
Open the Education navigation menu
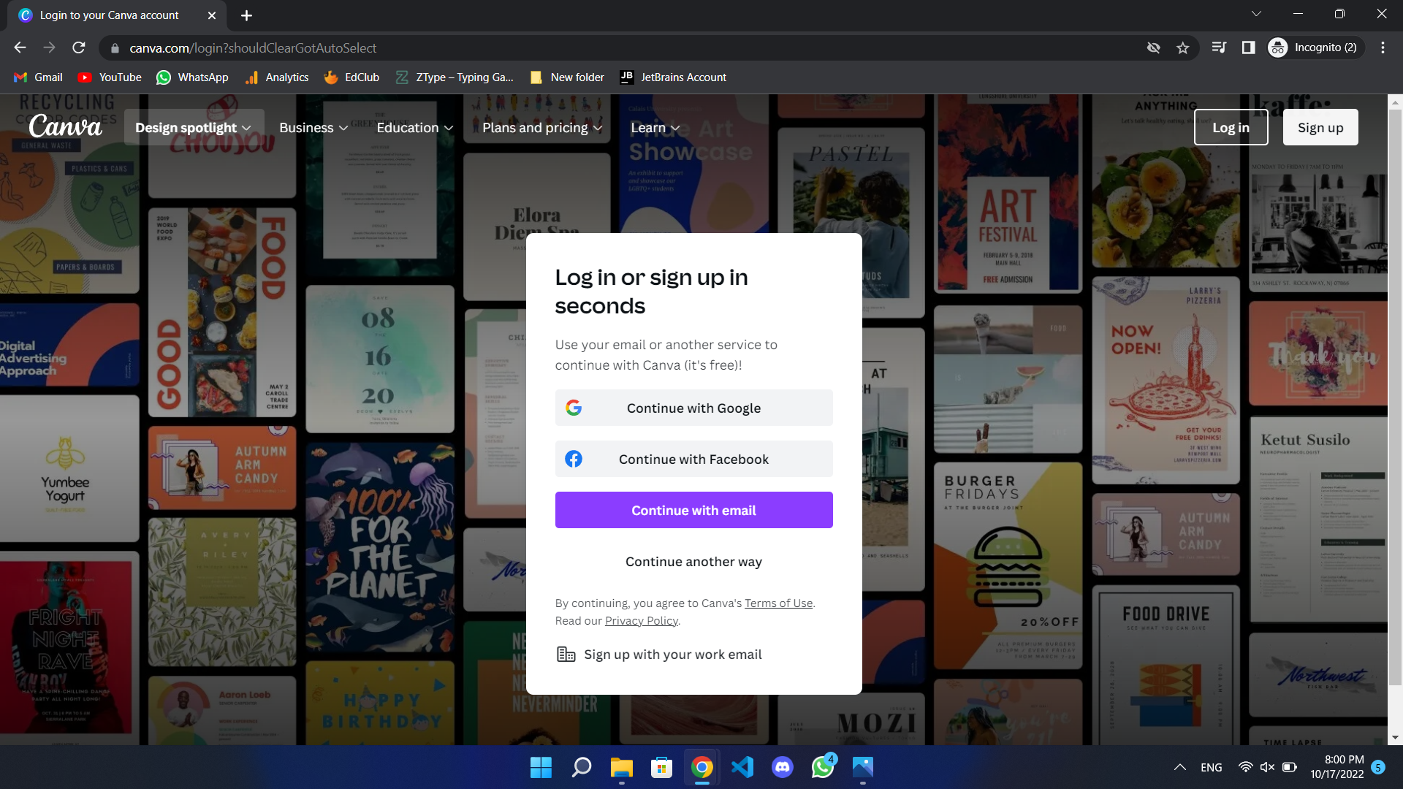414,128
